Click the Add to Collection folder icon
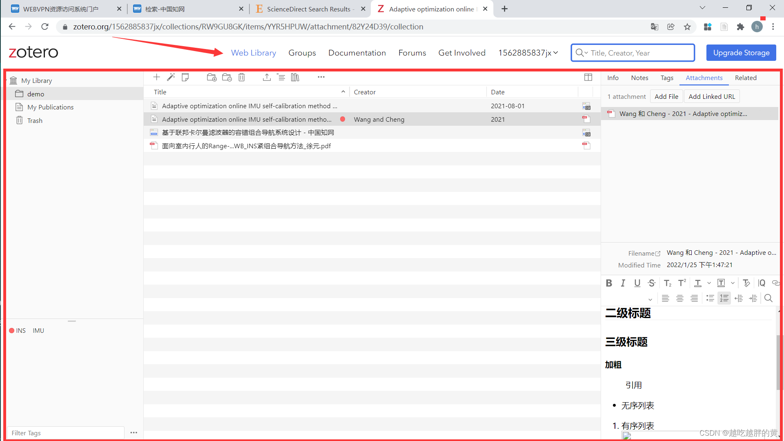Screen dimensions: 784x441 pos(212,77)
